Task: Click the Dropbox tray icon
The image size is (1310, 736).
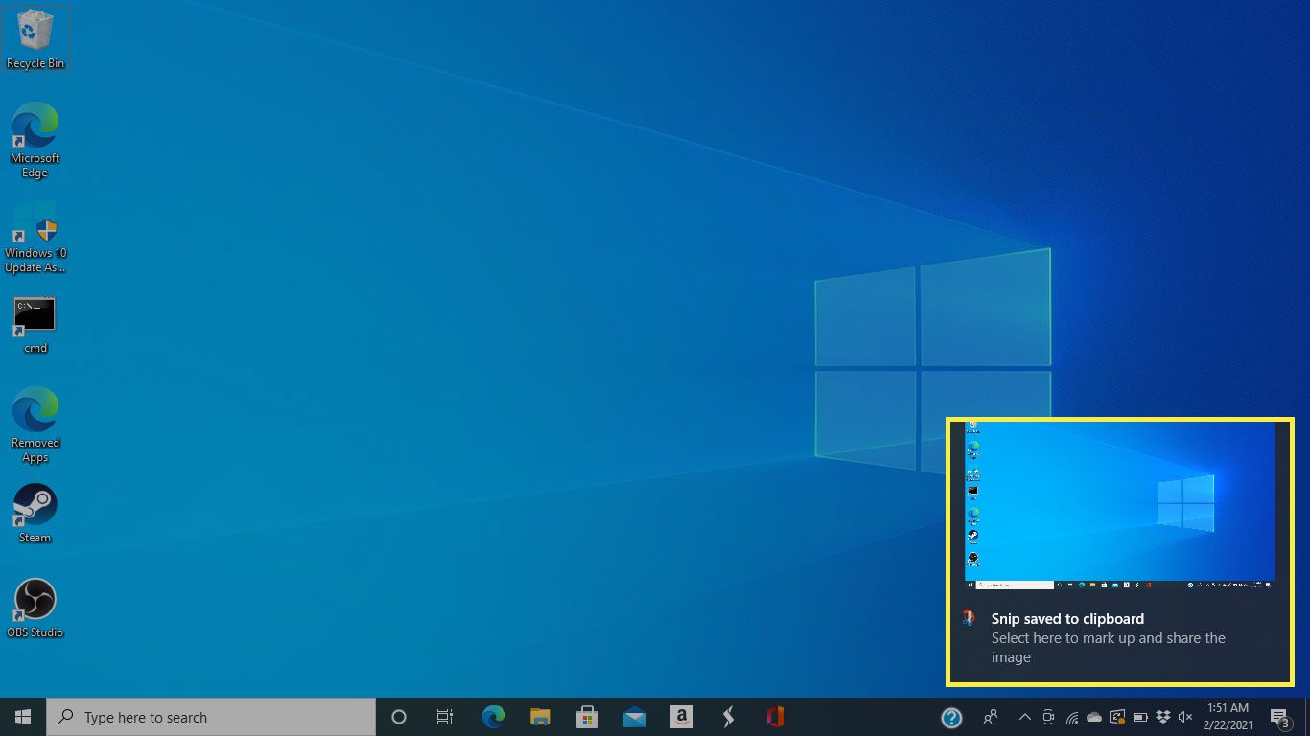Action: 1163,717
